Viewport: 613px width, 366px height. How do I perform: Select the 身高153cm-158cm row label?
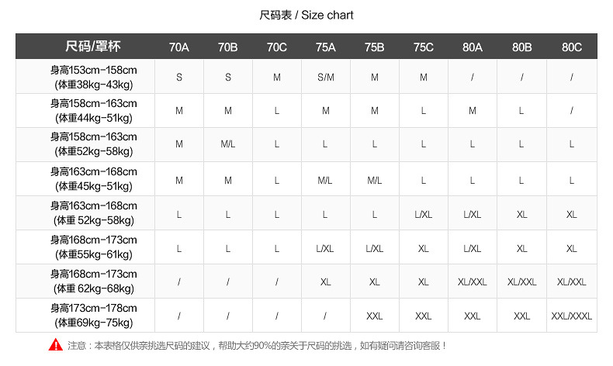coord(93,70)
